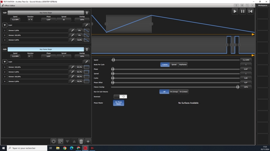The image size is (270, 151).
Task: Open ramp curve icon beside 0% keyframe
Action: point(86,30)
